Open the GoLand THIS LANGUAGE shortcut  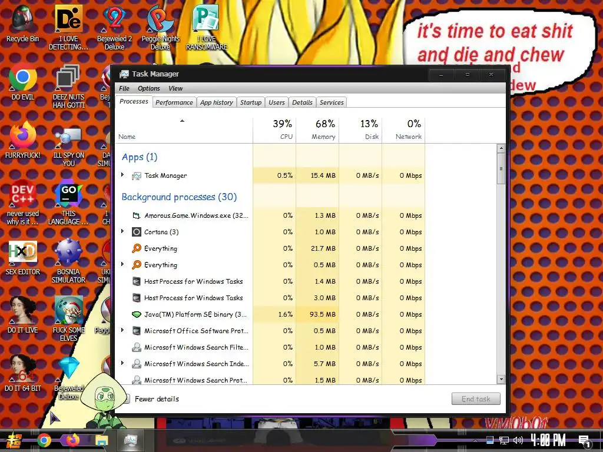(x=68, y=202)
